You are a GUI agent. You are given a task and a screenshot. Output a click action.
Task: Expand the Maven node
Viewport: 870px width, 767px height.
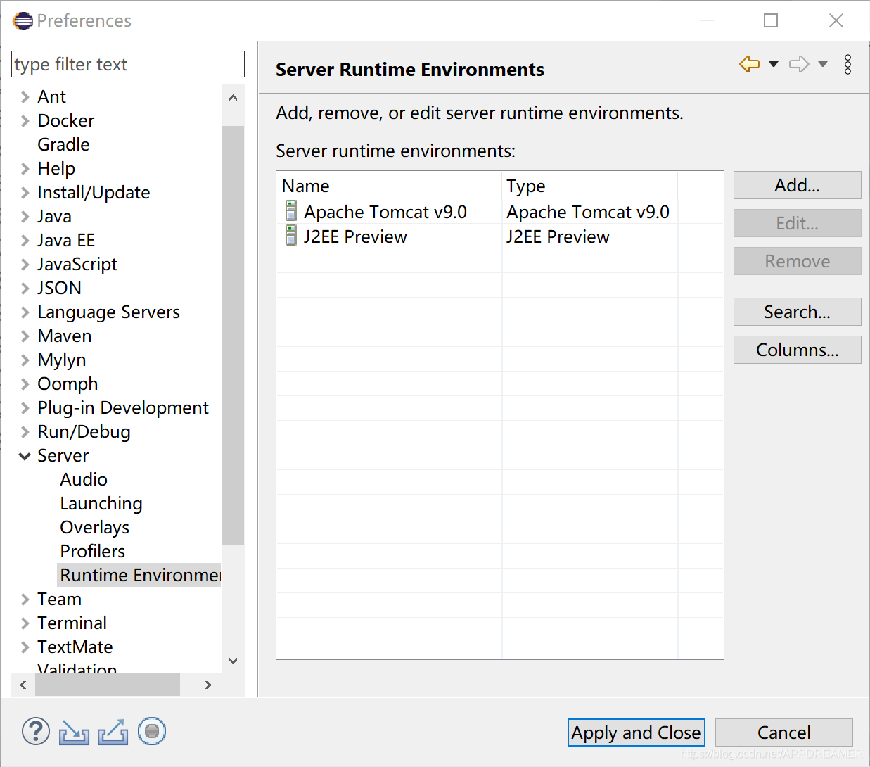point(25,336)
